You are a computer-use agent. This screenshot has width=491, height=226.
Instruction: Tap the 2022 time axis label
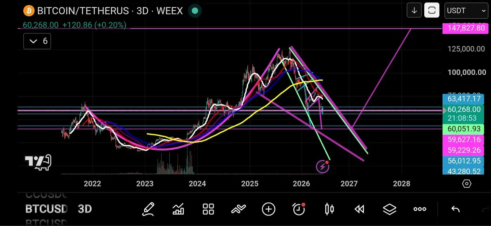(92, 184)
